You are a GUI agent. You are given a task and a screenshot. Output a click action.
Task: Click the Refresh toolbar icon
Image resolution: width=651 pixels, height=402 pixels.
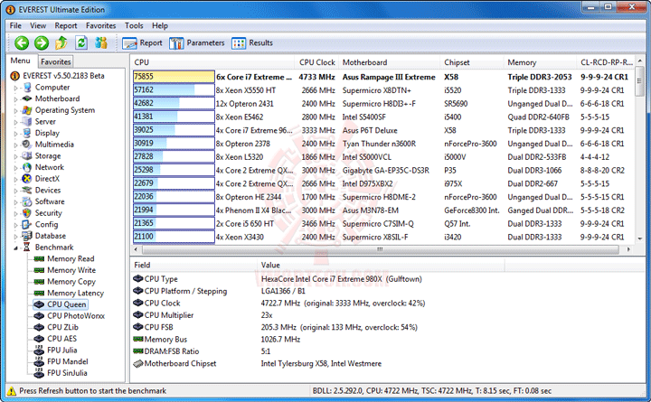click(x=81, y=42)
